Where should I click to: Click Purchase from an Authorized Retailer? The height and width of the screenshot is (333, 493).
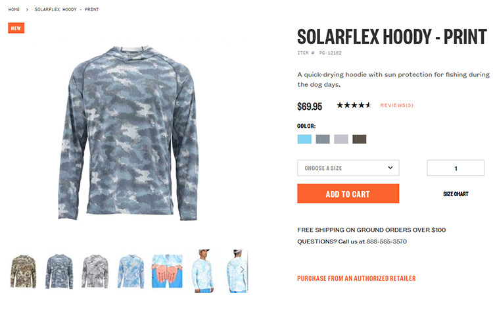[x=356, y=278]
